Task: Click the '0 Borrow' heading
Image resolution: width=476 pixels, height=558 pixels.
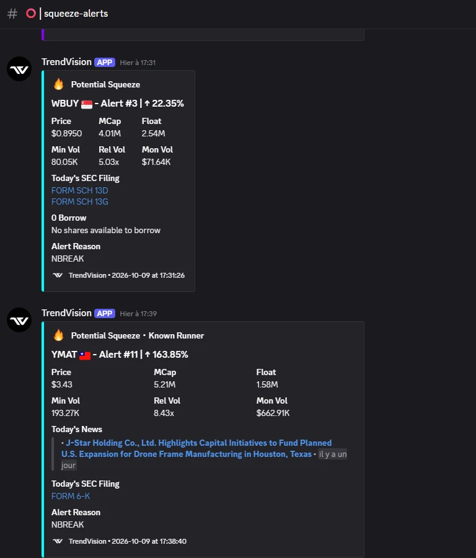Action: (69, 218)
